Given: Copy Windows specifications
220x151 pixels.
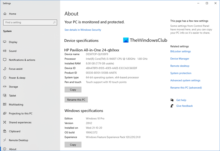Looking at the screenshot, I should [73, 145].
